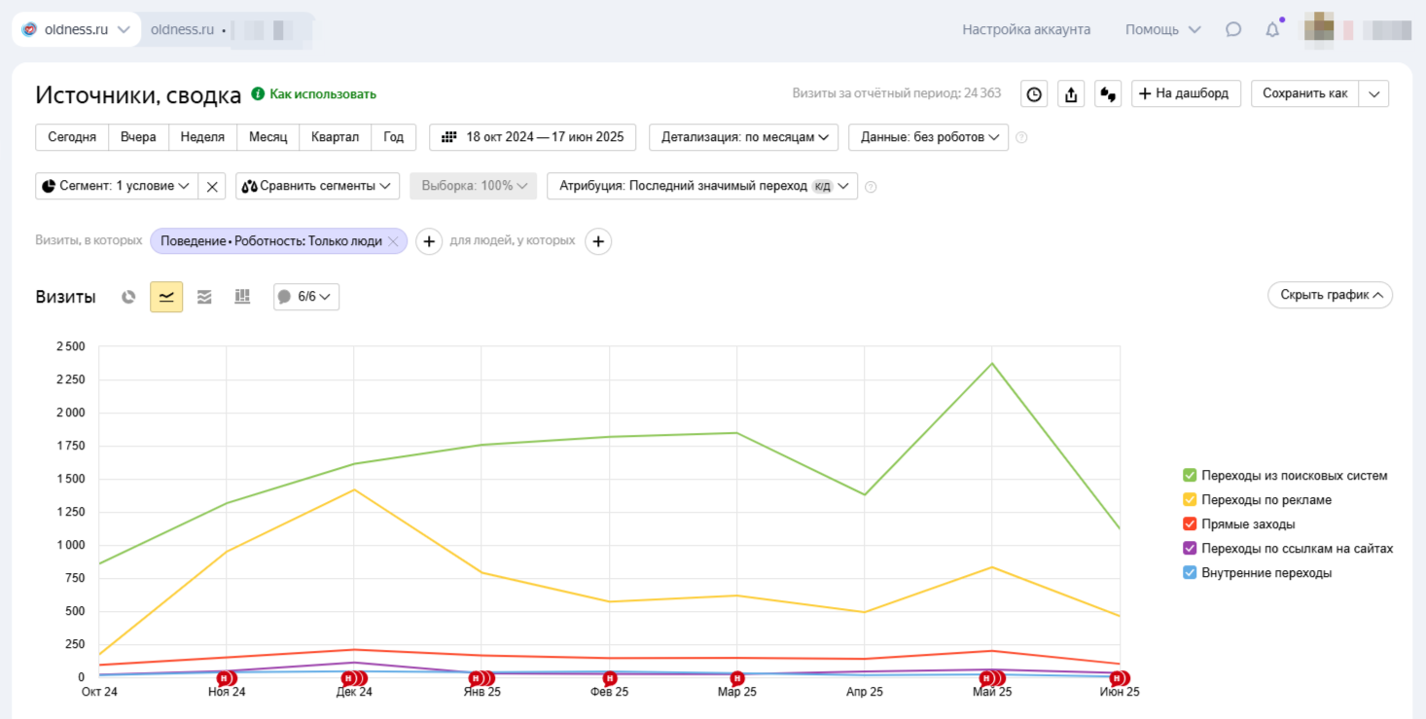Image resolution: width=1426 pixels, height=719 pixels.
Task: Switch to the 'Квартал' period tab
Action: 335,137
